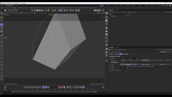The width and height of the screenshot is (172, 97).
Task: Click the search icon in Object Manager
Action: pos(166,12)
